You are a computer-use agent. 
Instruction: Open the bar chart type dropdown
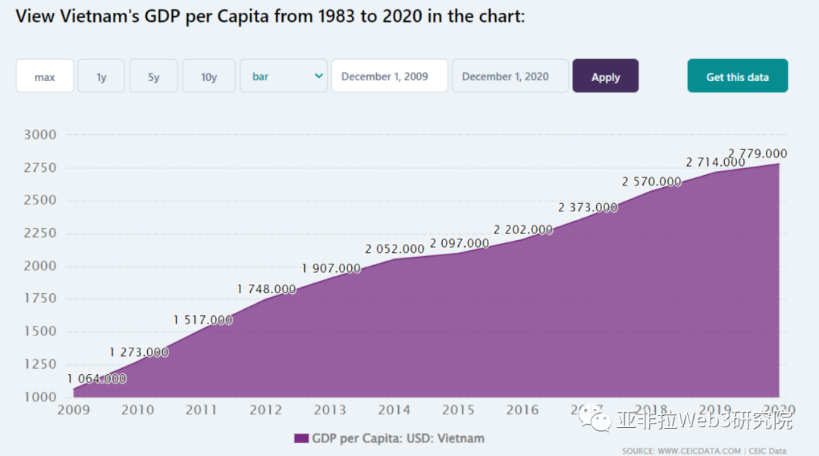coord(284,77)
